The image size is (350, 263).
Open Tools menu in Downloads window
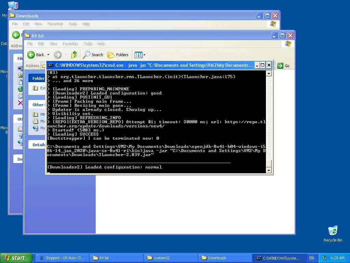tap(73, 24)
